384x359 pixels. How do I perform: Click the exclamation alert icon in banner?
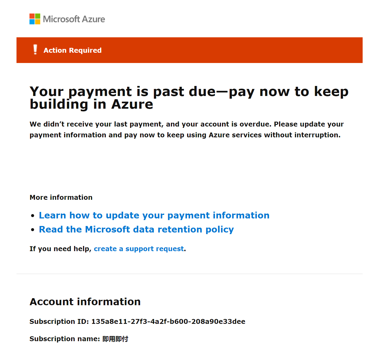35,50
